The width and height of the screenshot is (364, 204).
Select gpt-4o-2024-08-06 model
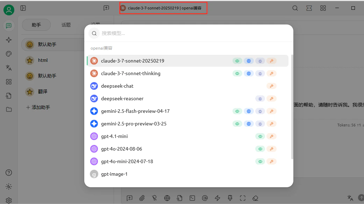click(x=187, y=149)
